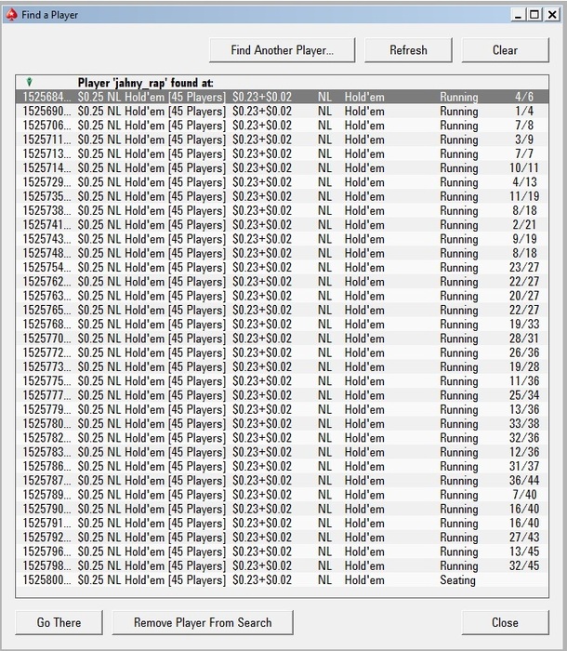
Task: Select tournament row 1525773
Action: pos(283,366)
